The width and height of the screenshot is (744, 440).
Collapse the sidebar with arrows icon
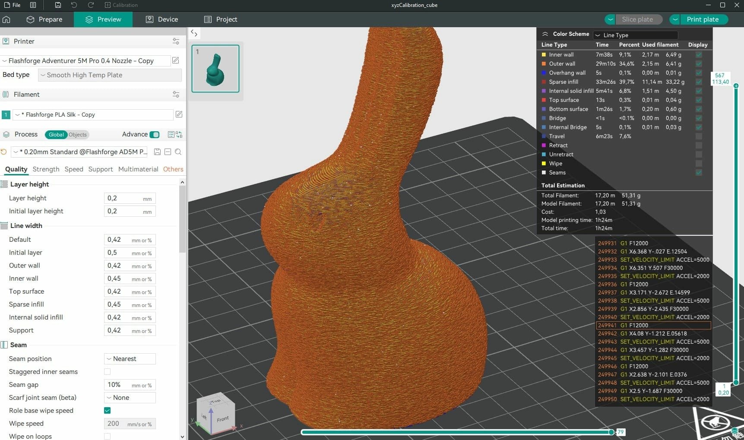click(x=194, y=33)
